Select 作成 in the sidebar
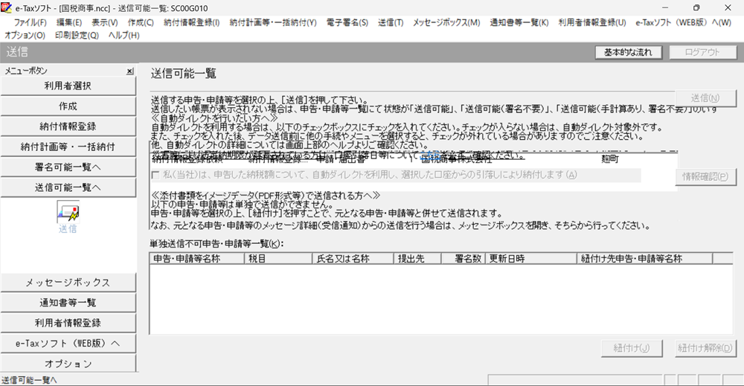Viewport: 744px width, 386px height. pos(68,106)
